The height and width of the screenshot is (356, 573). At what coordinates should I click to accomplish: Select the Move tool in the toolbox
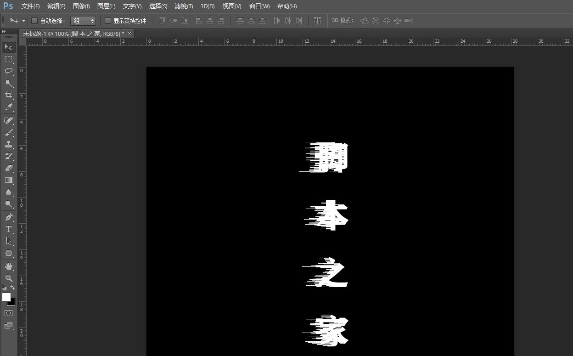click(9, 47)
